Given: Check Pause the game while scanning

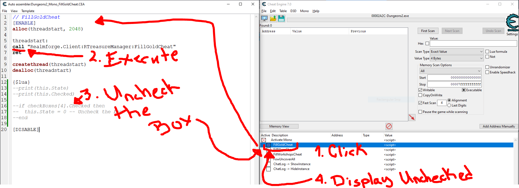Looking at the screenshot, I should 420,112.
